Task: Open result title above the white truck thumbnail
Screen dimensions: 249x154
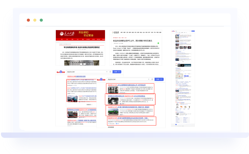Action: (127, 96)
